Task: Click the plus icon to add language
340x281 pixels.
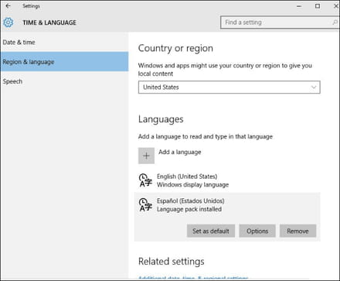Action: coord(146,156)
